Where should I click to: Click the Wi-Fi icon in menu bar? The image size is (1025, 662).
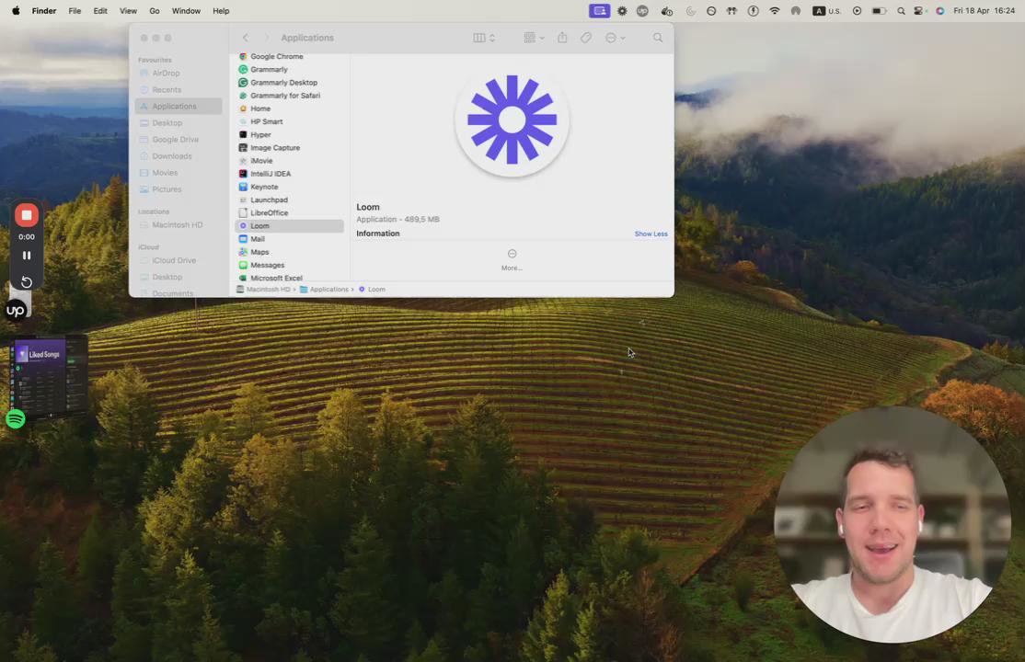775,10
